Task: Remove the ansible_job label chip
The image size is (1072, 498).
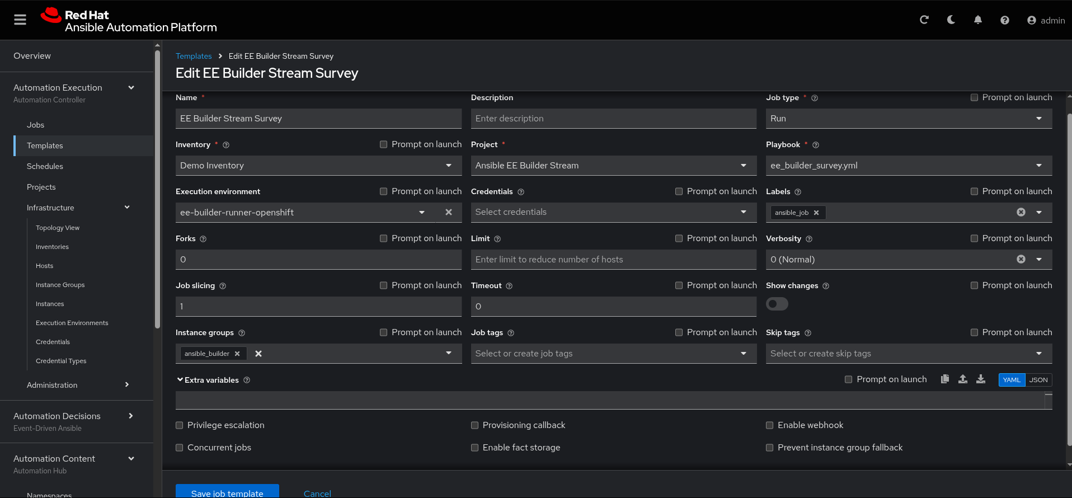Action: (816, 213)
